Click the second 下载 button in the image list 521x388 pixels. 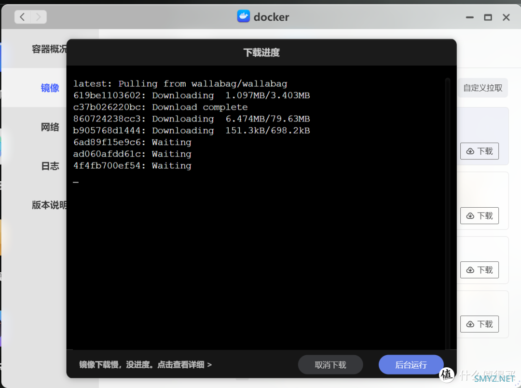pyautogui.click(x=480, y=216)
